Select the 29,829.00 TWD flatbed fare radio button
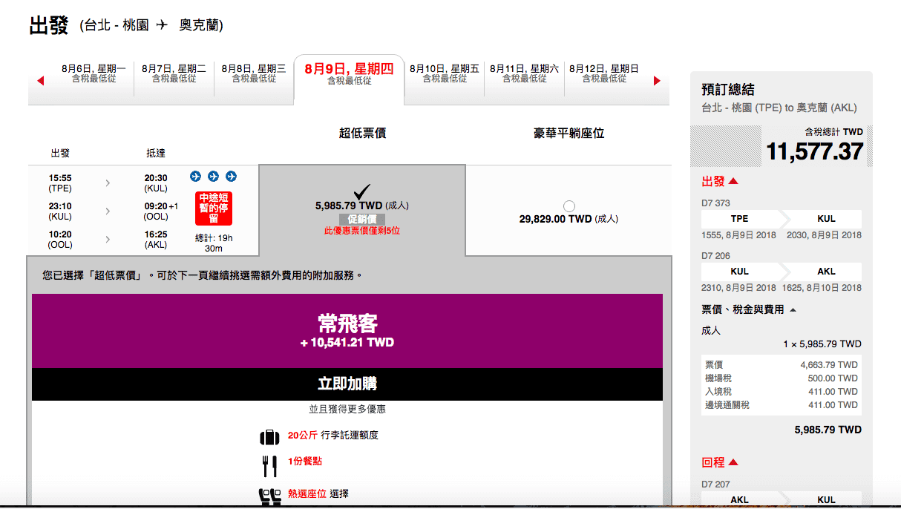This screenshot has height=509, width=901. tap(569, 206)
